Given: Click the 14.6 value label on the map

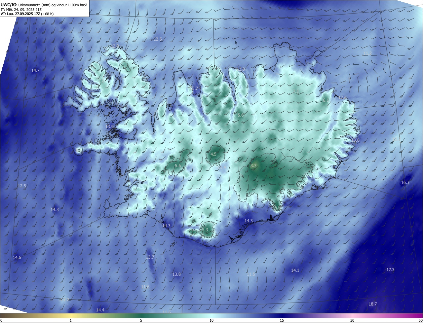Looking at the screenshot, I should (x=17, y=258).
